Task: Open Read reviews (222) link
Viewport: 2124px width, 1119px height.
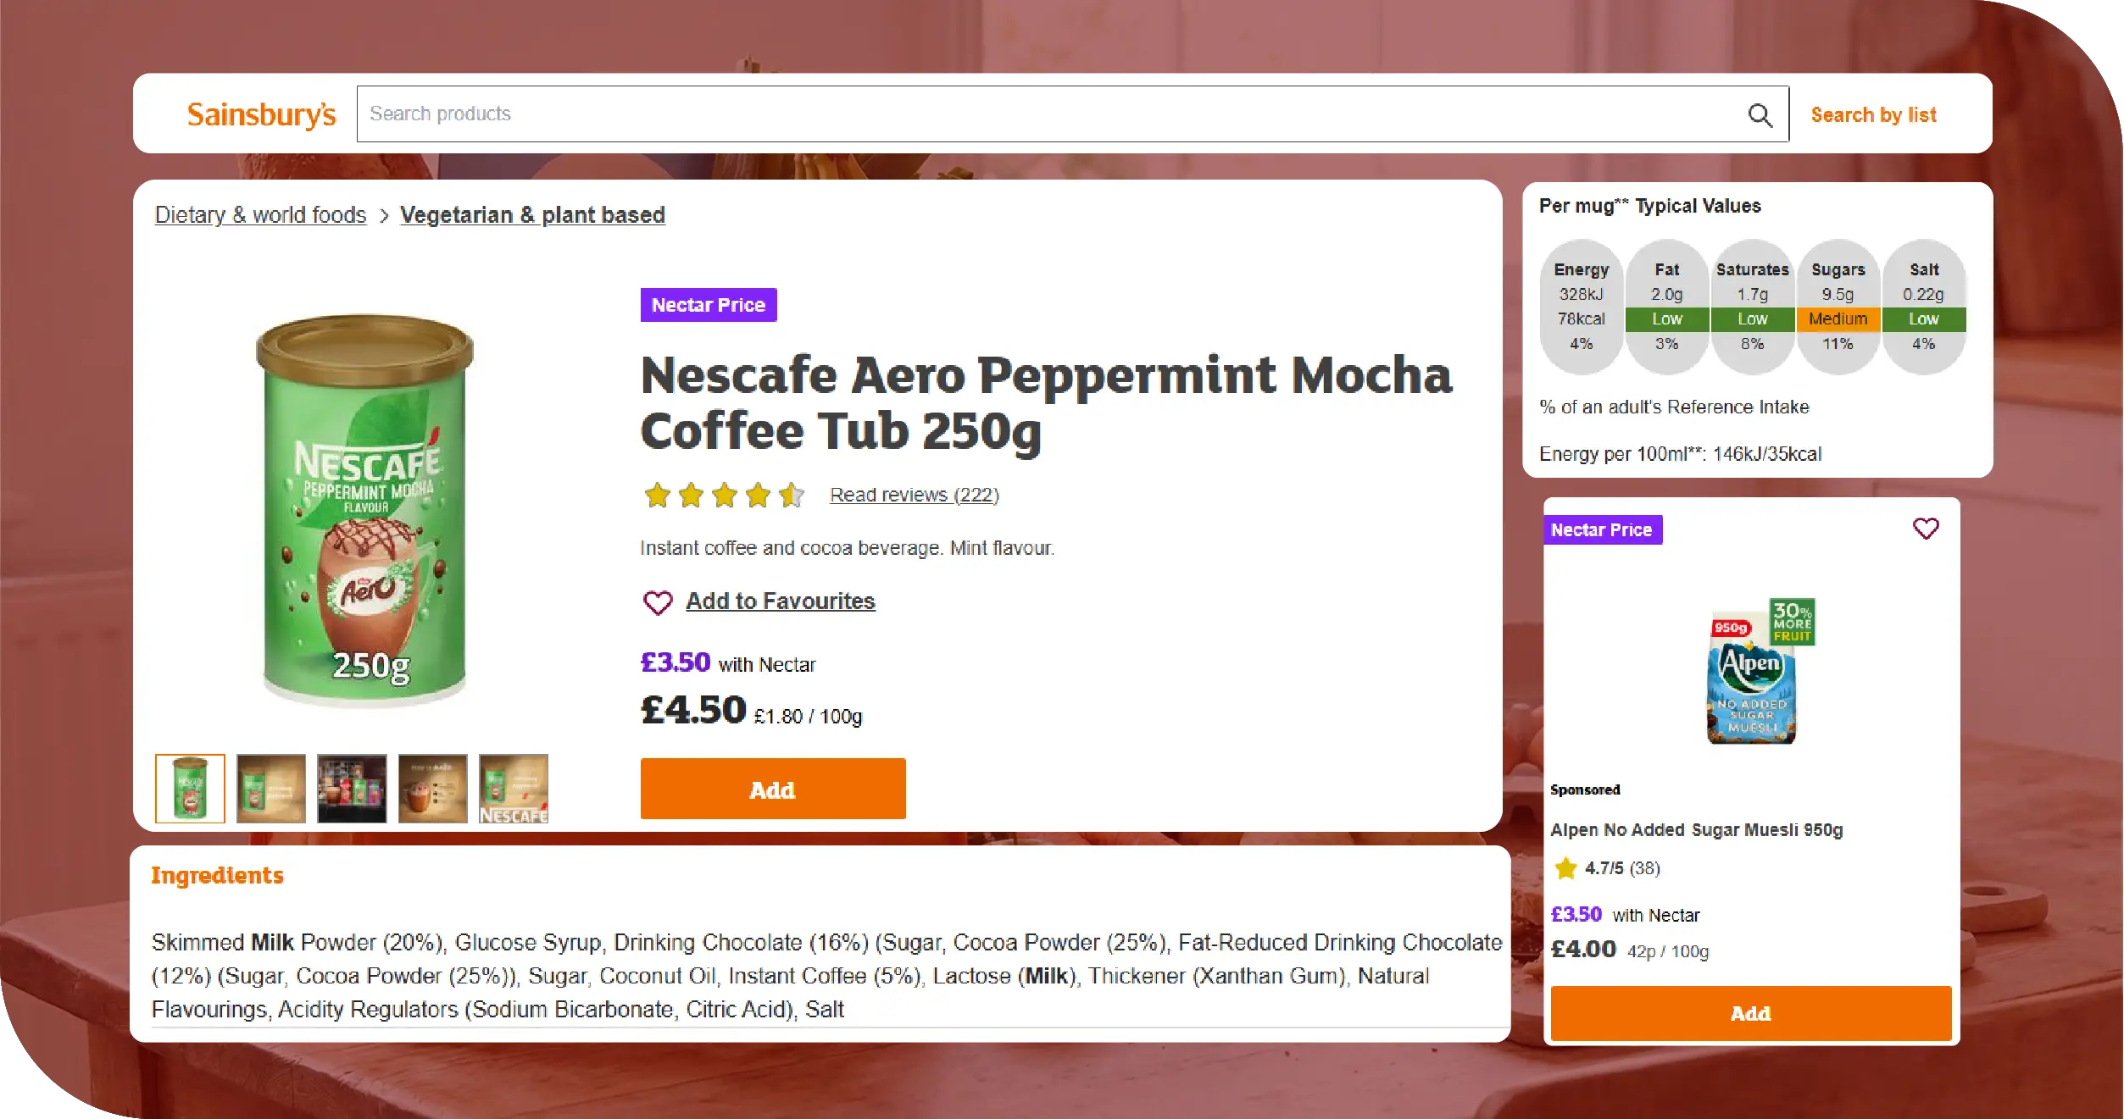Action: 914,495
